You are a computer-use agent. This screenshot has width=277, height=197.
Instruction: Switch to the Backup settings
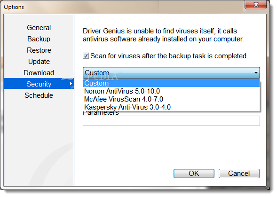click(x=39, y=39)
